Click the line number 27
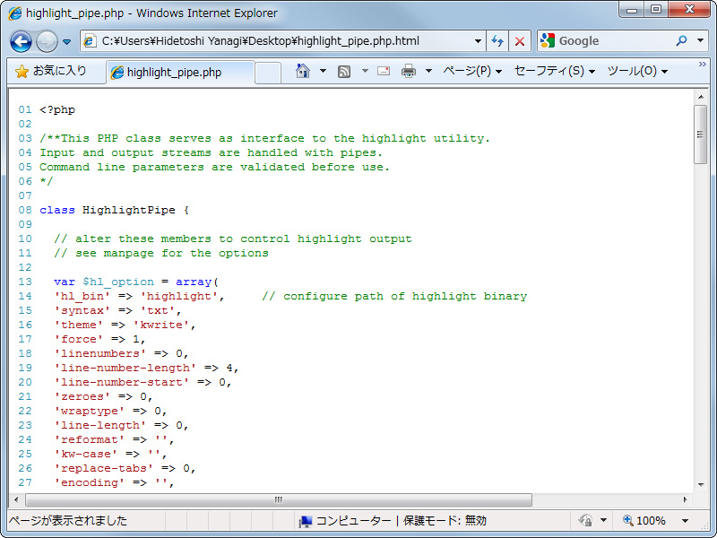Image resolution: width=717 pixels, height=538 pixels. click(25, 482)
